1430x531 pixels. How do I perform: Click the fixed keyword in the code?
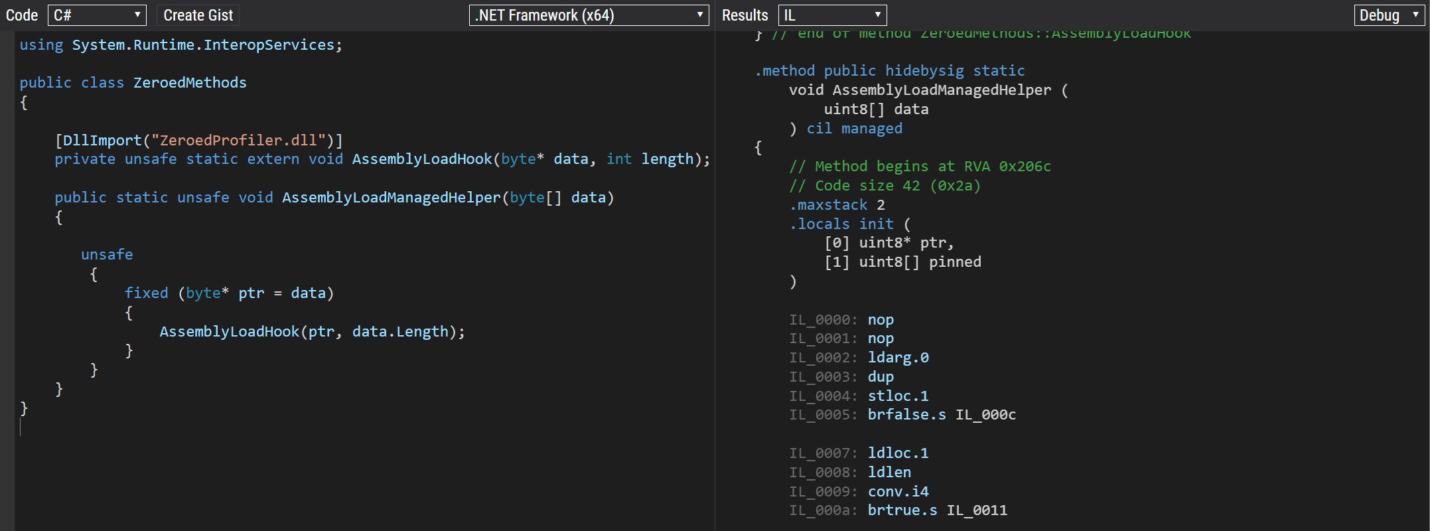coord(146,293)
